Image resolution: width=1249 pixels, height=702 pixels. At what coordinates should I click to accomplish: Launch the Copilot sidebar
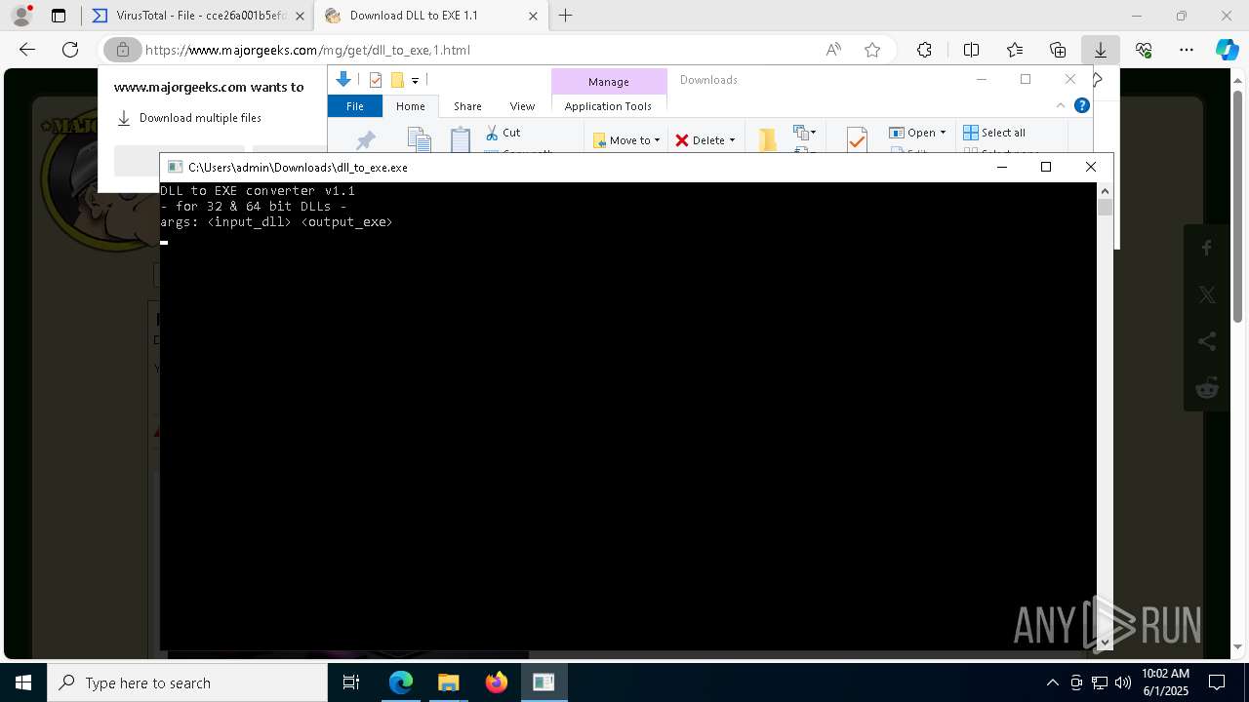tap(1227, 50)
